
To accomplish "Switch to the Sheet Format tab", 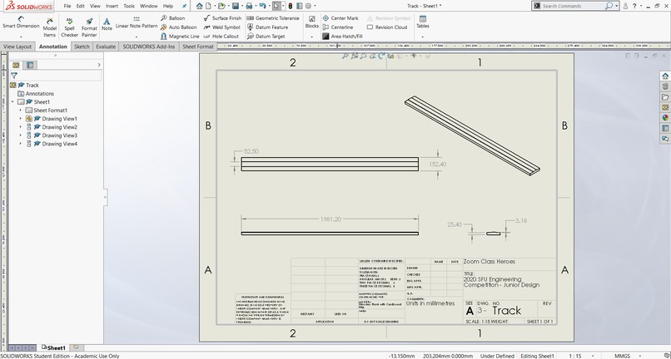I will [197, 47].
